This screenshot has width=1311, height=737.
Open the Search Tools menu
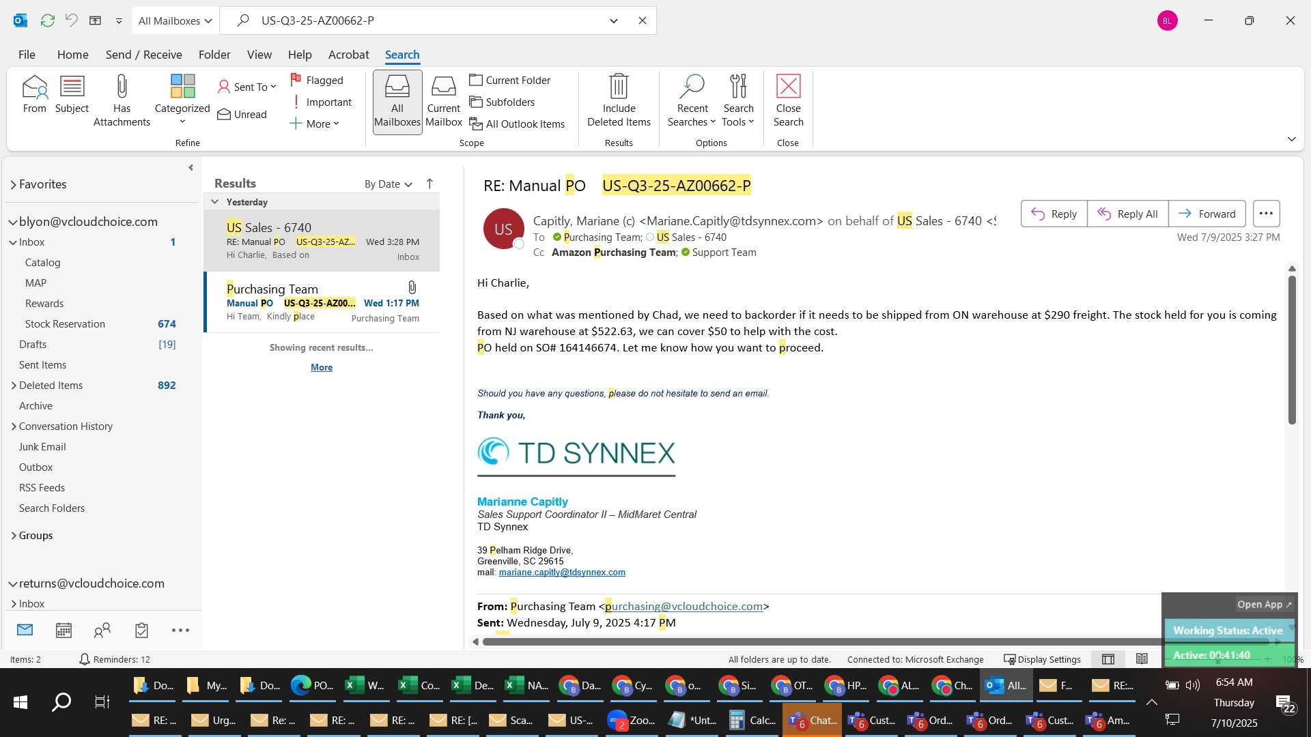[x=738, y=101]
